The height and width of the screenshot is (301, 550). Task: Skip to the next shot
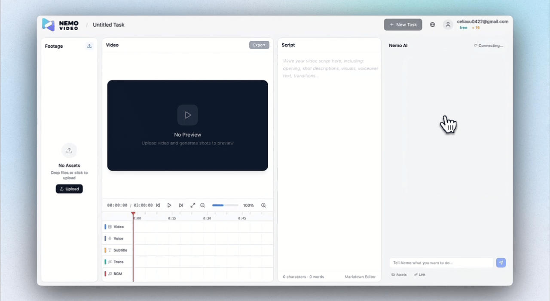click(181, 206)
